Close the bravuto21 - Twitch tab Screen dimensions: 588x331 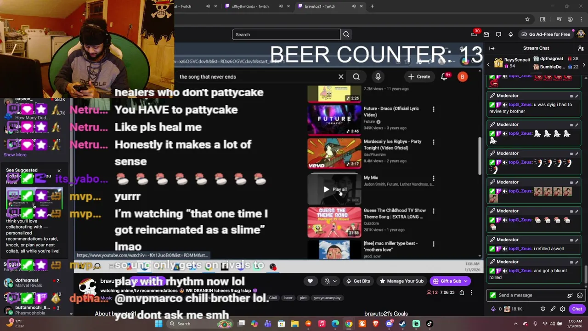pyautogui.click(x=361, y=6)
